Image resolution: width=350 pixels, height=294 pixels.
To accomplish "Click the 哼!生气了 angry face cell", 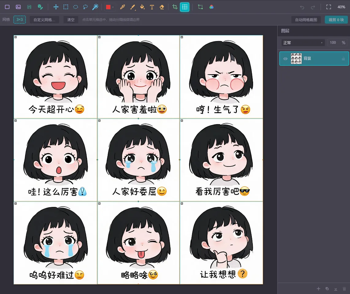I will pyautogui.click(x=221, y=77).
